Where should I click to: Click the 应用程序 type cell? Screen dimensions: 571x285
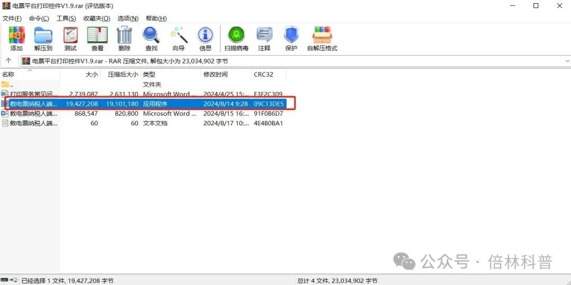pyautogui.click(x=155, y=104)
